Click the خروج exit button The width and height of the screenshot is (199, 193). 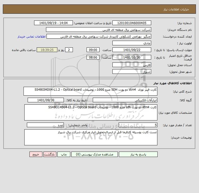click(36, 154)
